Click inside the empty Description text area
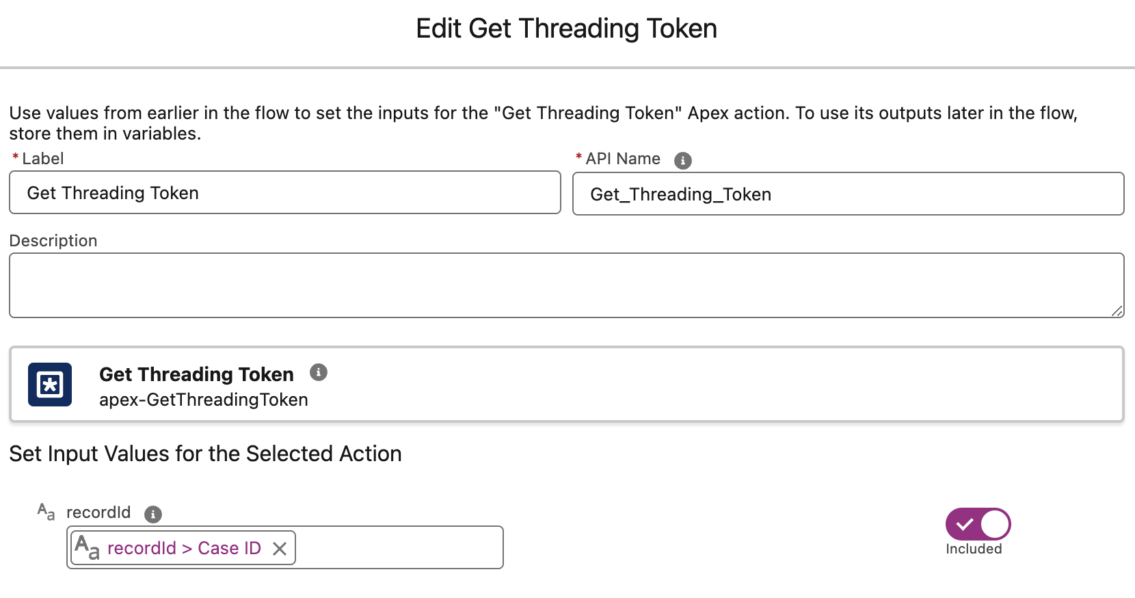The image size is (1135, 598). click(x=566, y=285)
